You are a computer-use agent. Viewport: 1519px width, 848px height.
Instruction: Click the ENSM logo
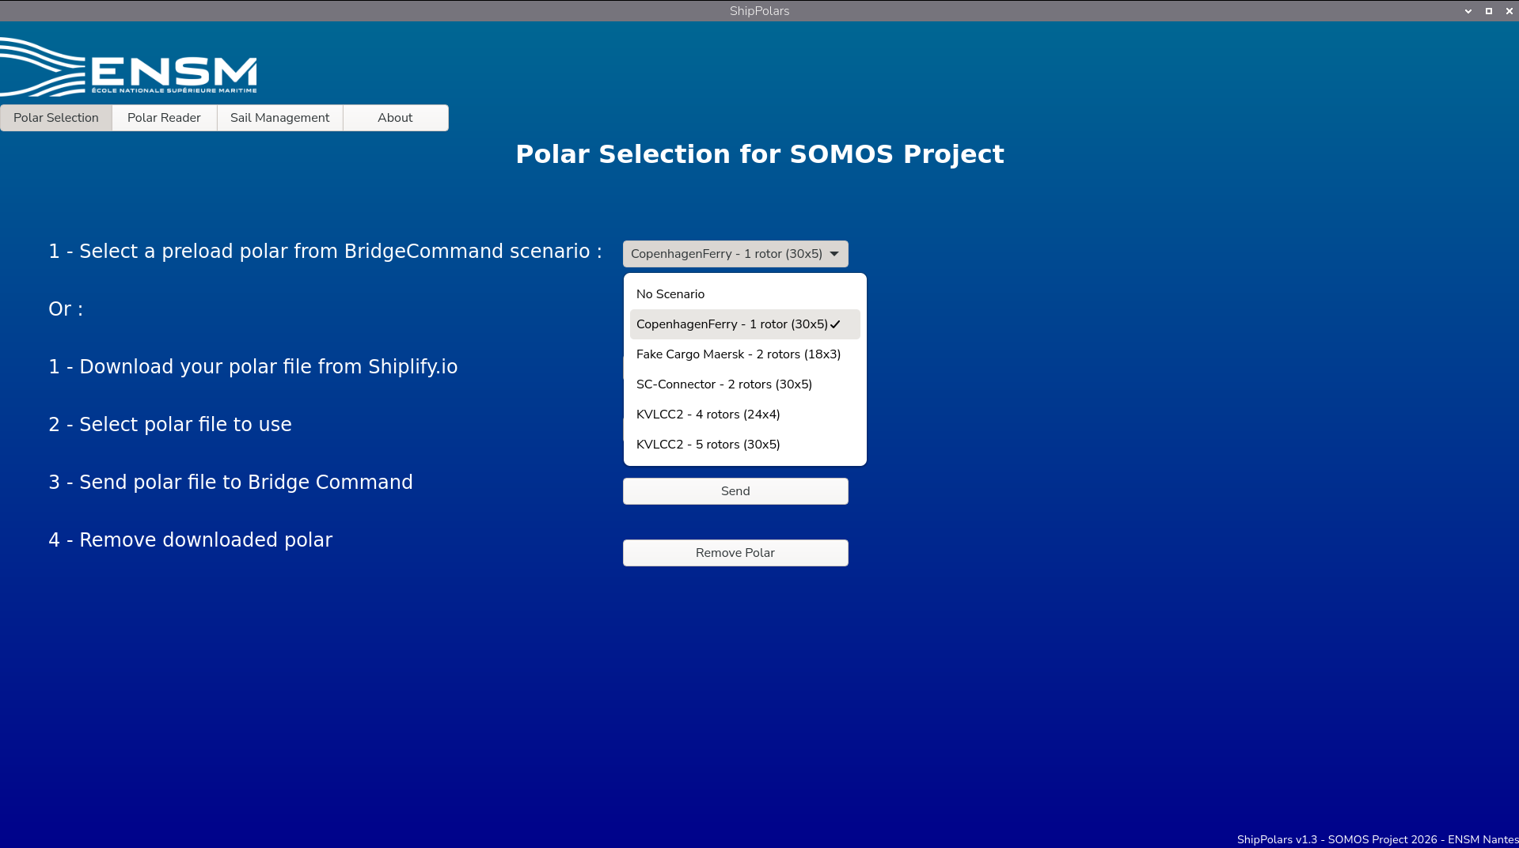coord(128,67)
